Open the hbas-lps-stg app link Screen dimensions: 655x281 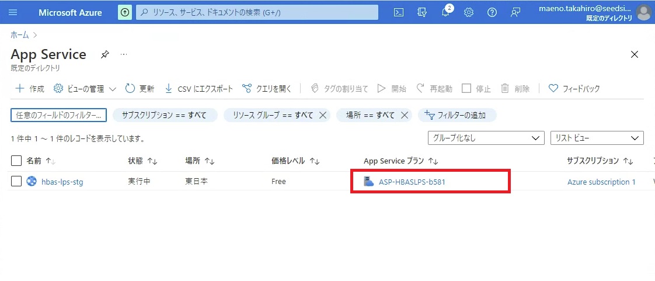(x=62, y=182)
